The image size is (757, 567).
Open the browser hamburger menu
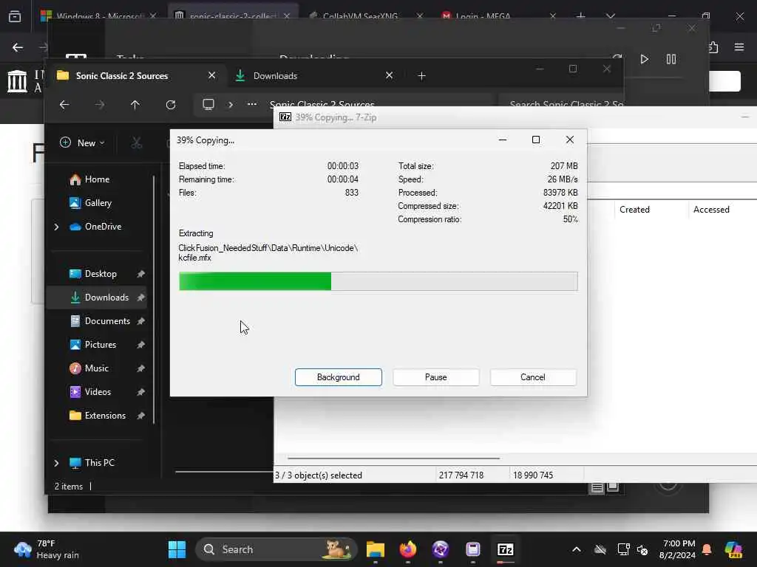point(739,47)
